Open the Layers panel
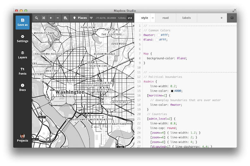 pyautogui.click(x=22, y=55)
